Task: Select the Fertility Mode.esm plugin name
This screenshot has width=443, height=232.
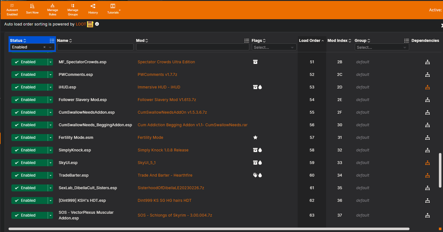Action: pyautogui.click(x=76, y=138)
